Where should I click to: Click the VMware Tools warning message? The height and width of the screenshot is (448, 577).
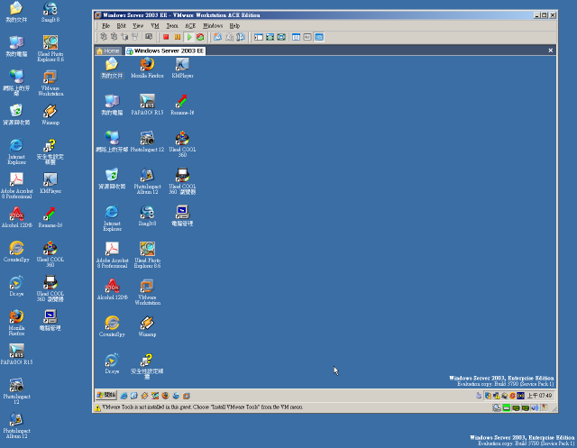[x=202, y=407]
